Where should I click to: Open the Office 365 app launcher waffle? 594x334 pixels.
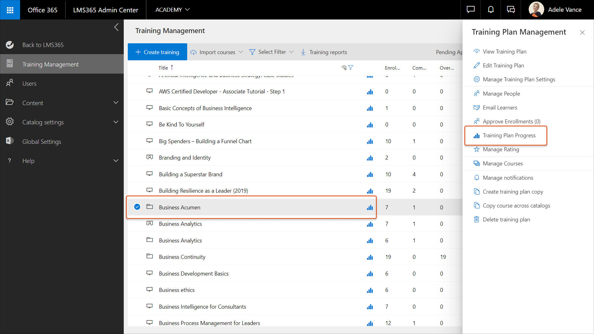10,10
